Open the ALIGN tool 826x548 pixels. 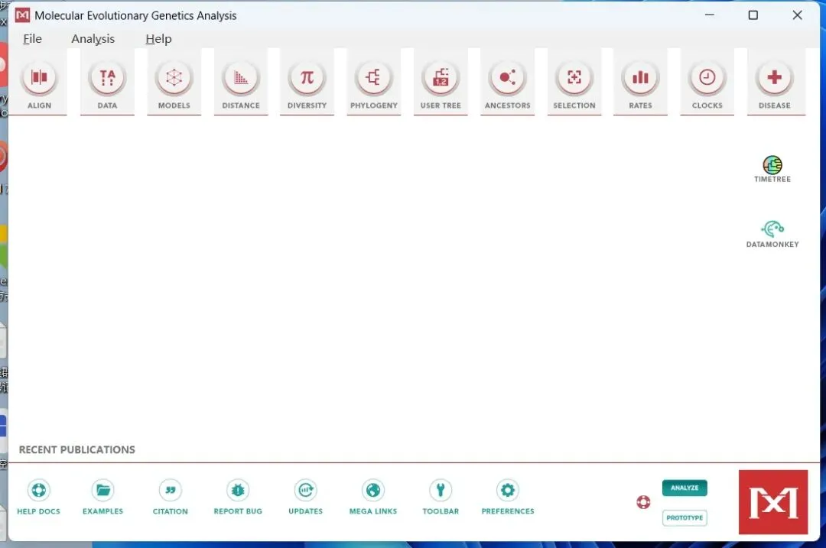(40, 84)
